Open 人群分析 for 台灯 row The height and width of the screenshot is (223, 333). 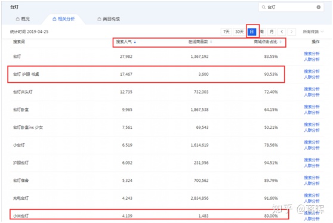pyautogui.click(x=312, y=60)
